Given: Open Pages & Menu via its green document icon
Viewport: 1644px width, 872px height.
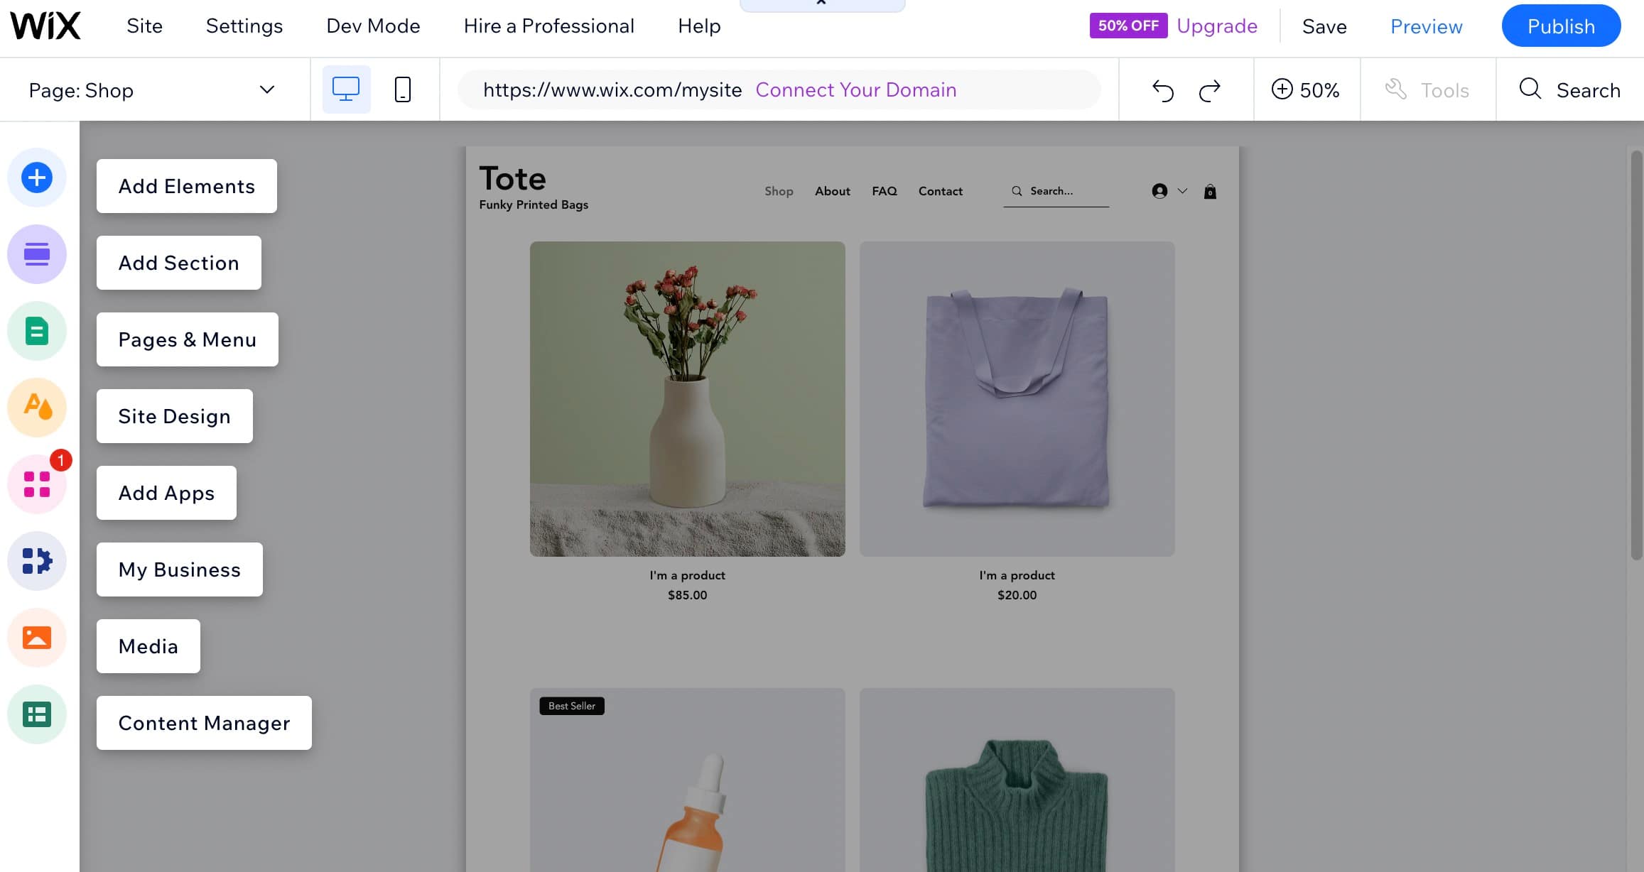Looking at the screenshot, I should pyautogui.click(x=36, y=330).
